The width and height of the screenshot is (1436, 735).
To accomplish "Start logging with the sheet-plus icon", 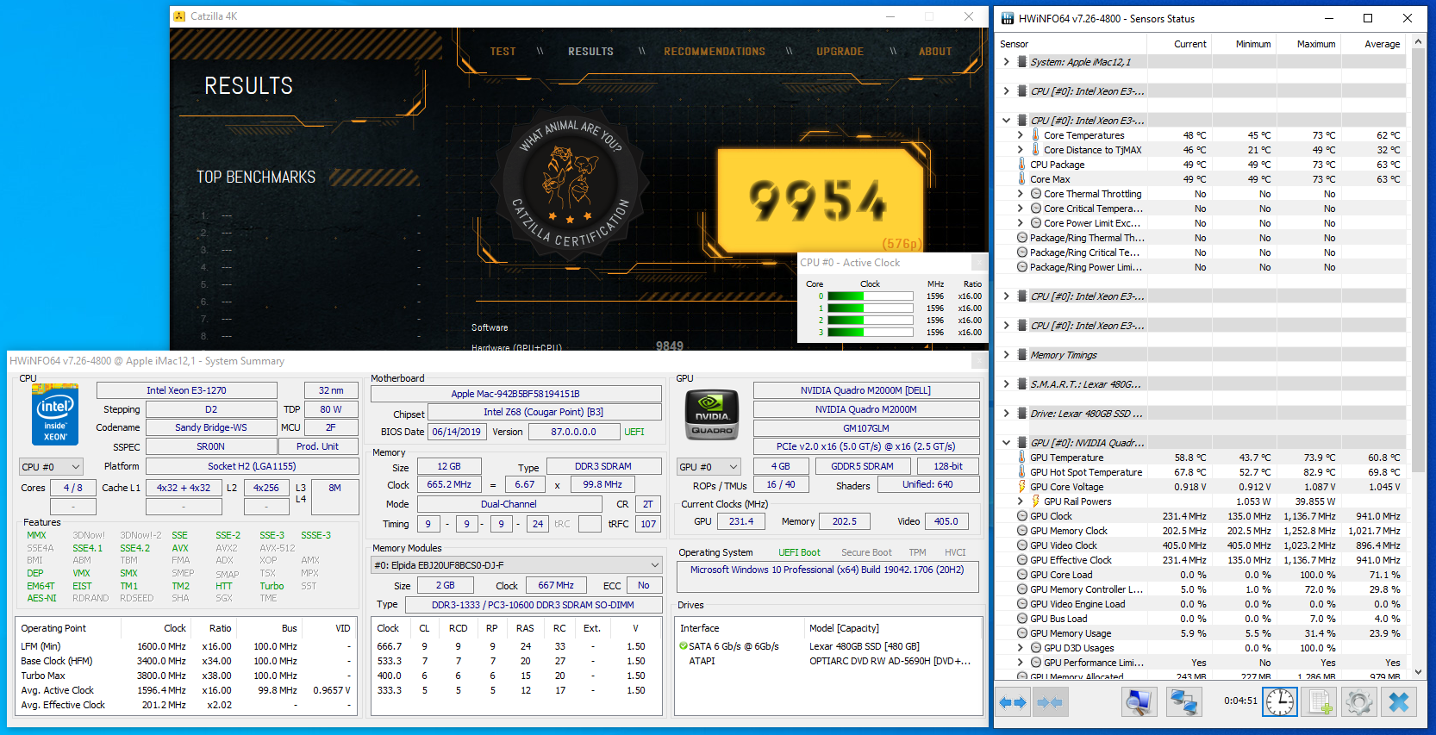I will [1320, 702].
